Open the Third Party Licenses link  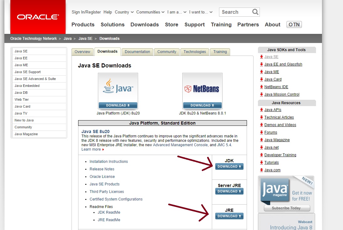tap(107, 191)
